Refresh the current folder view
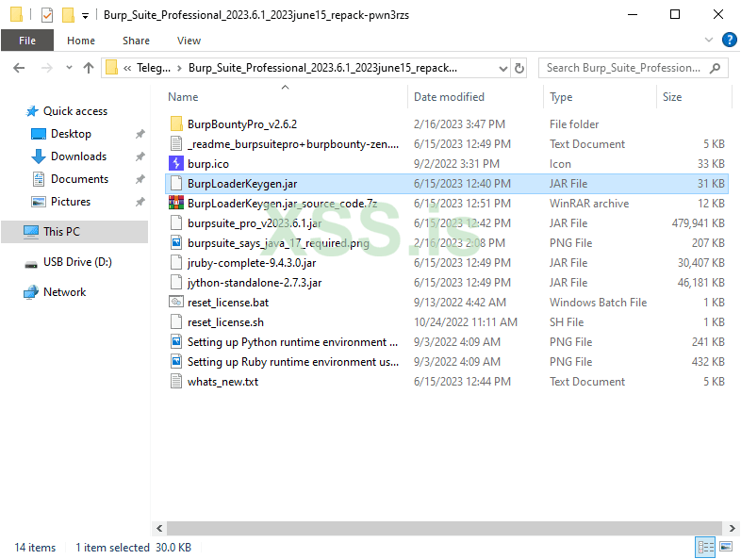This screenshot has width=741, height=559. (519, 68)
